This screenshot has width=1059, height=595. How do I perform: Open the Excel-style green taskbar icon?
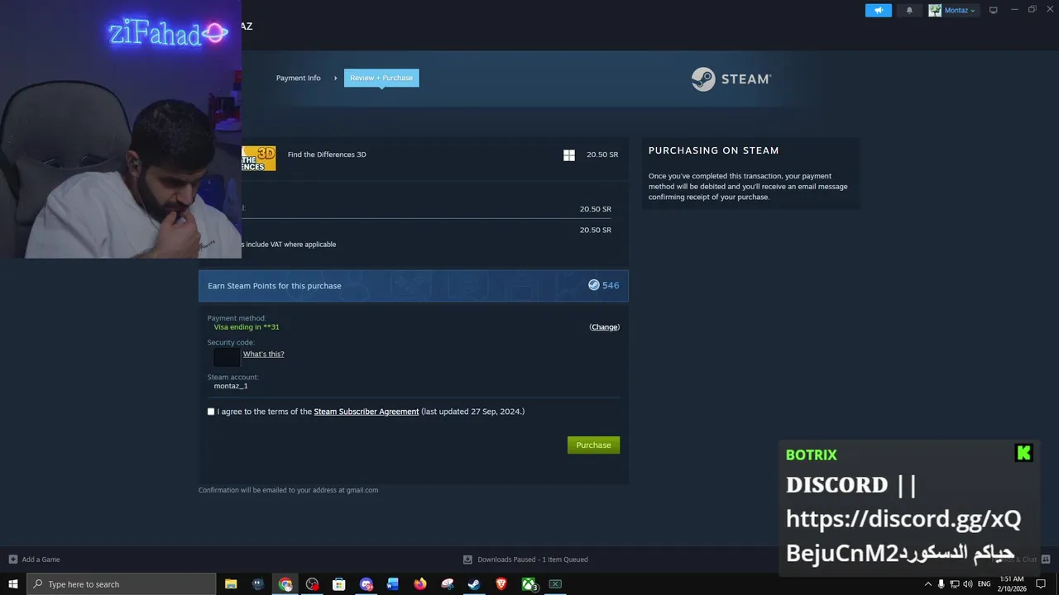(555, 584)
